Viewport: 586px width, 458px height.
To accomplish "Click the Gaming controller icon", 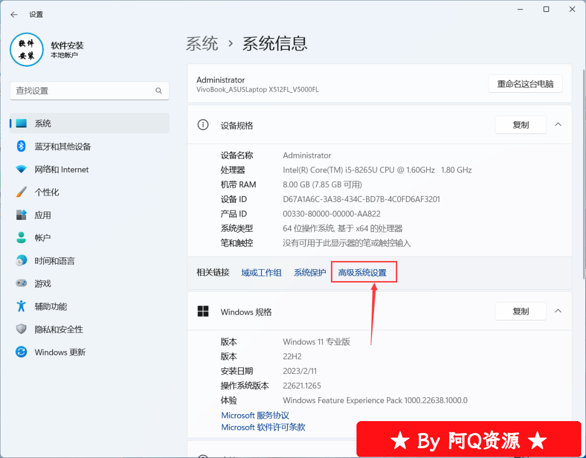I will (x=21, y=283).
